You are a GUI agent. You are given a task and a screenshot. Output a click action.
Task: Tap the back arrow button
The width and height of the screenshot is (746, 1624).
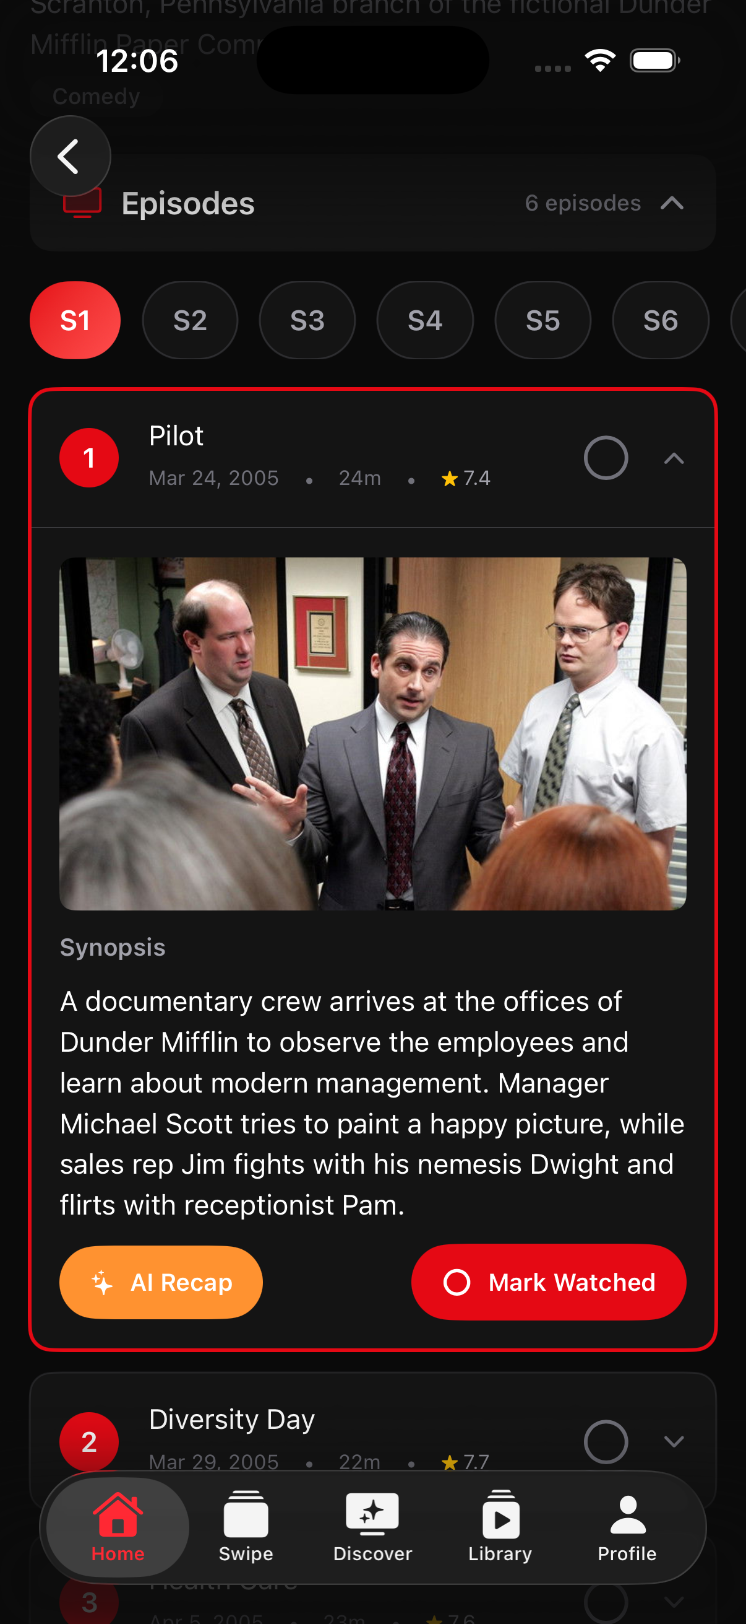70,155
